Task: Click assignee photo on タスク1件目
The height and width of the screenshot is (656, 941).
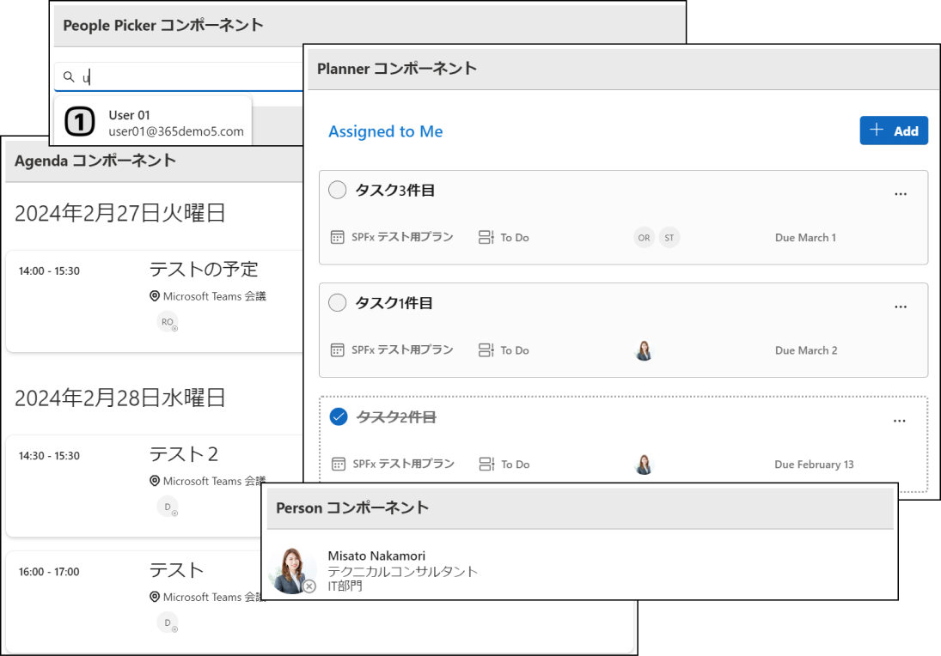Action: point(644,350)
